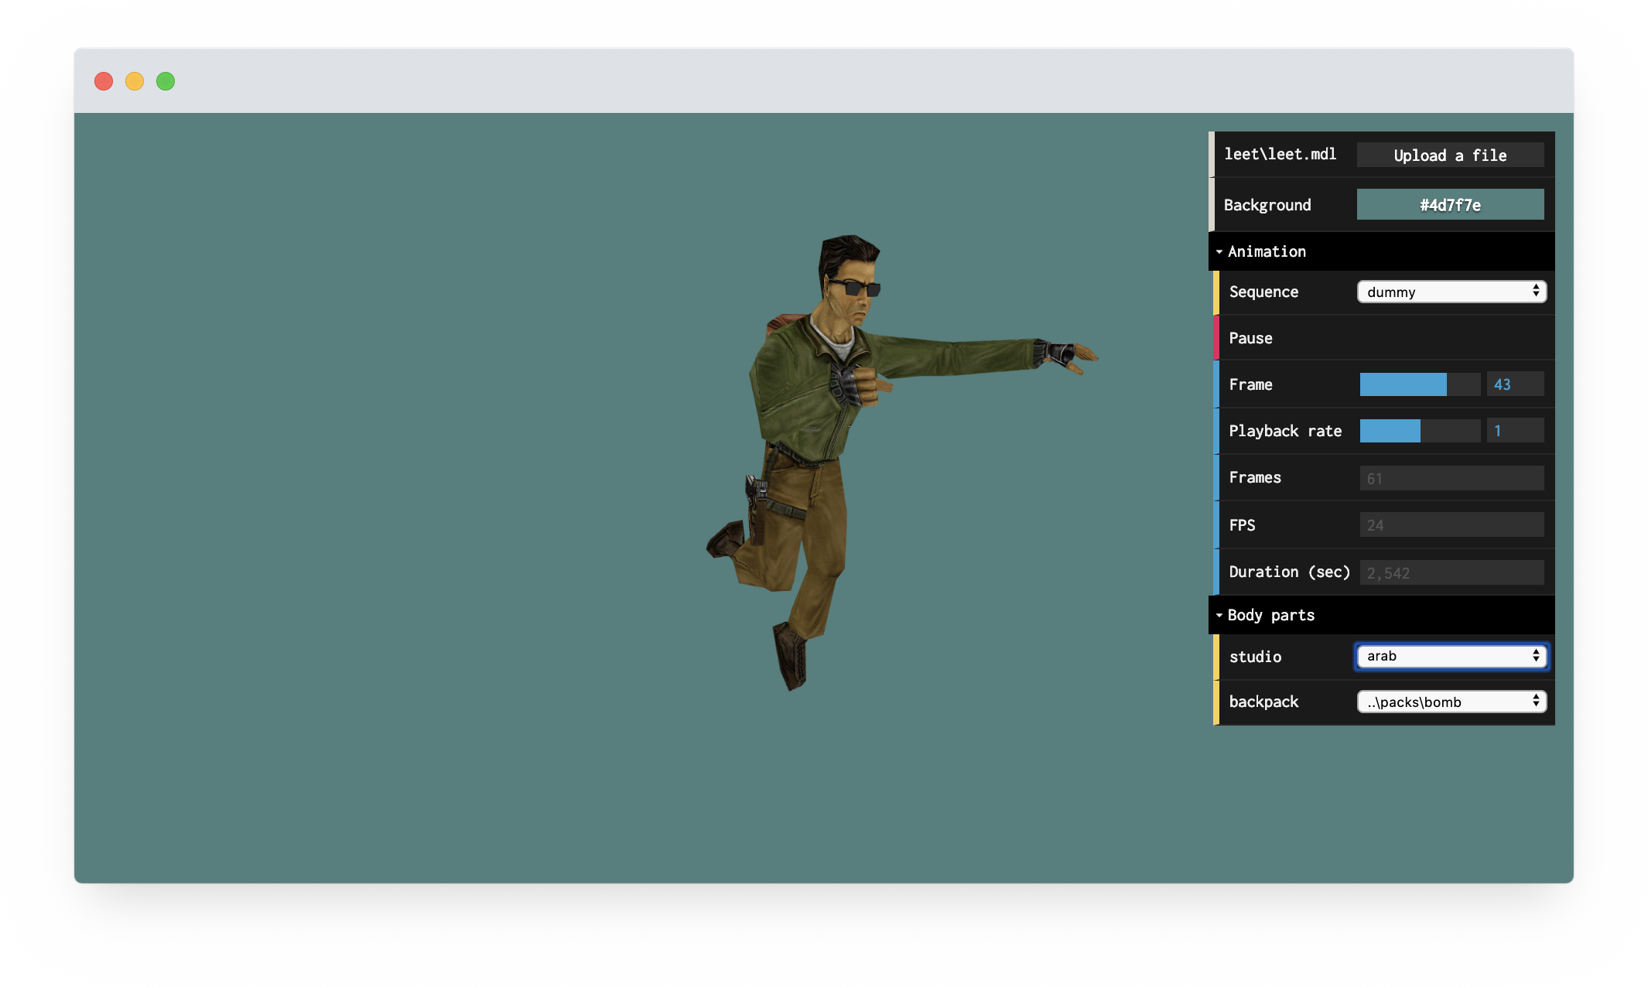Open the backpack dropdown showing packs\bomb

coord(1451,702)
